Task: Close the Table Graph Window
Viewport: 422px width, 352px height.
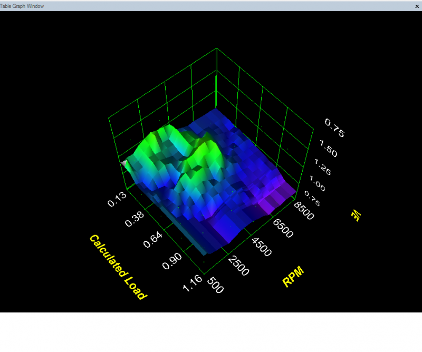Action: coord(417,6)
